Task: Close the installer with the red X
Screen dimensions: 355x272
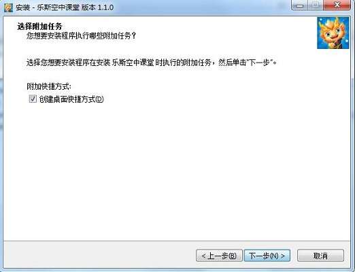Action: (x=337, y=5)
